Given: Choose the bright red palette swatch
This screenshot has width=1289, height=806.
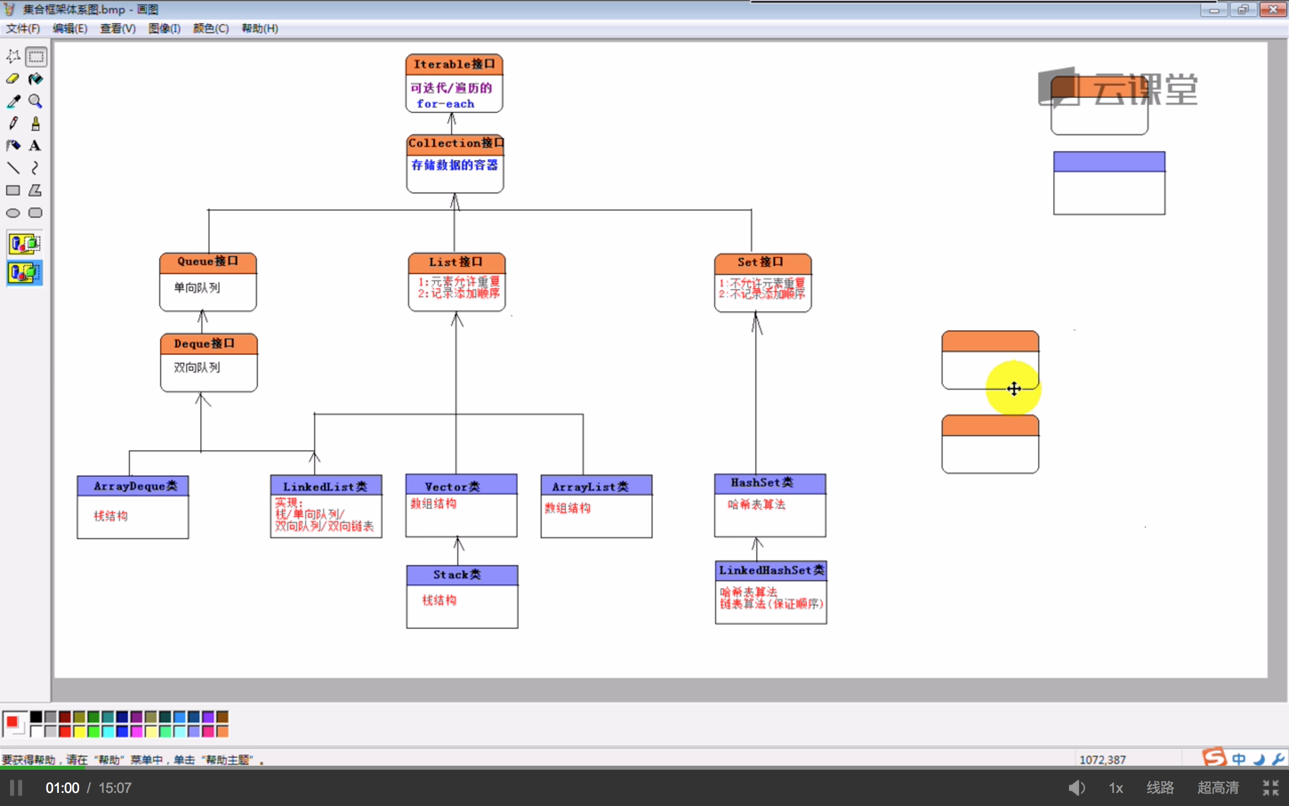Looking at the screenshot, I should [65, 732].
